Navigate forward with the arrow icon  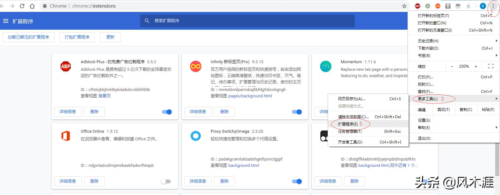click(x=12, y=6)
